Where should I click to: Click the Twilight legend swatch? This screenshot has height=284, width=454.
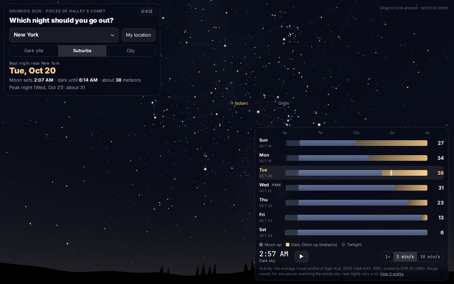point(343,245)
